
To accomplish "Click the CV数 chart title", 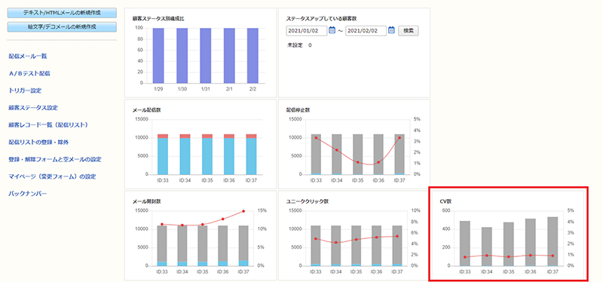I will [445, 201].
